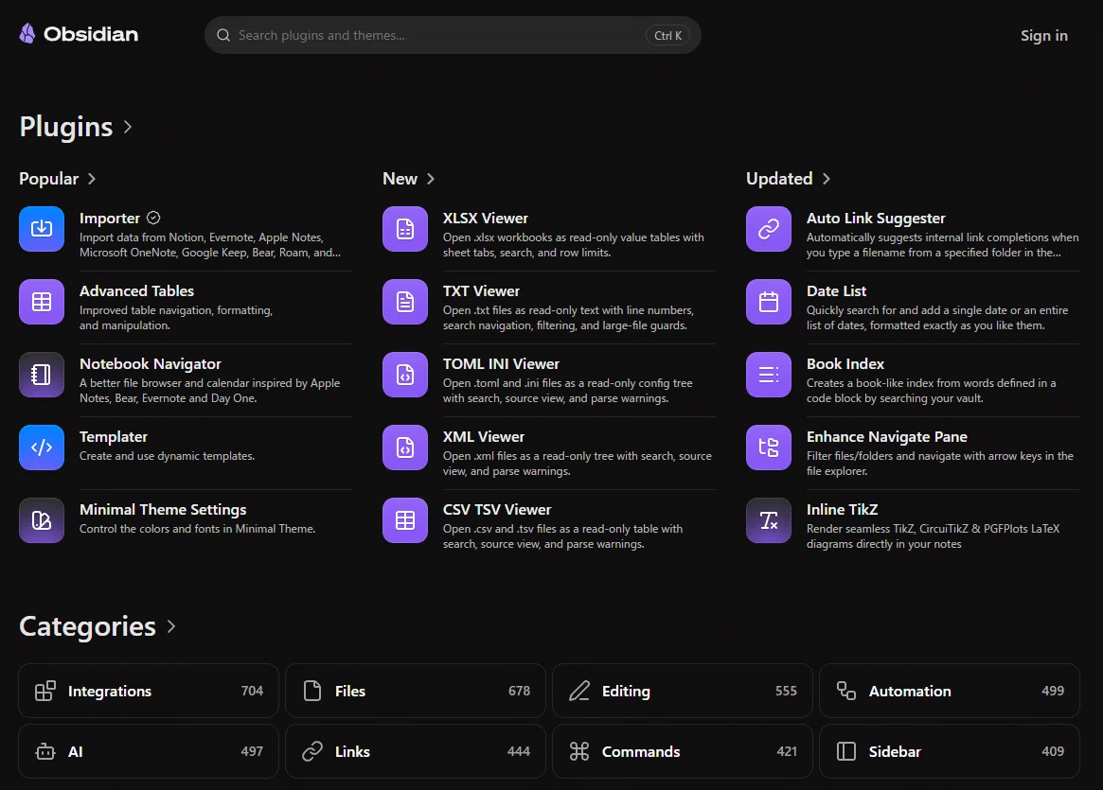This screenshot has width=1103, height=790.
Task: Open the XLSX Viewer plugin icon
Action: 405,229
